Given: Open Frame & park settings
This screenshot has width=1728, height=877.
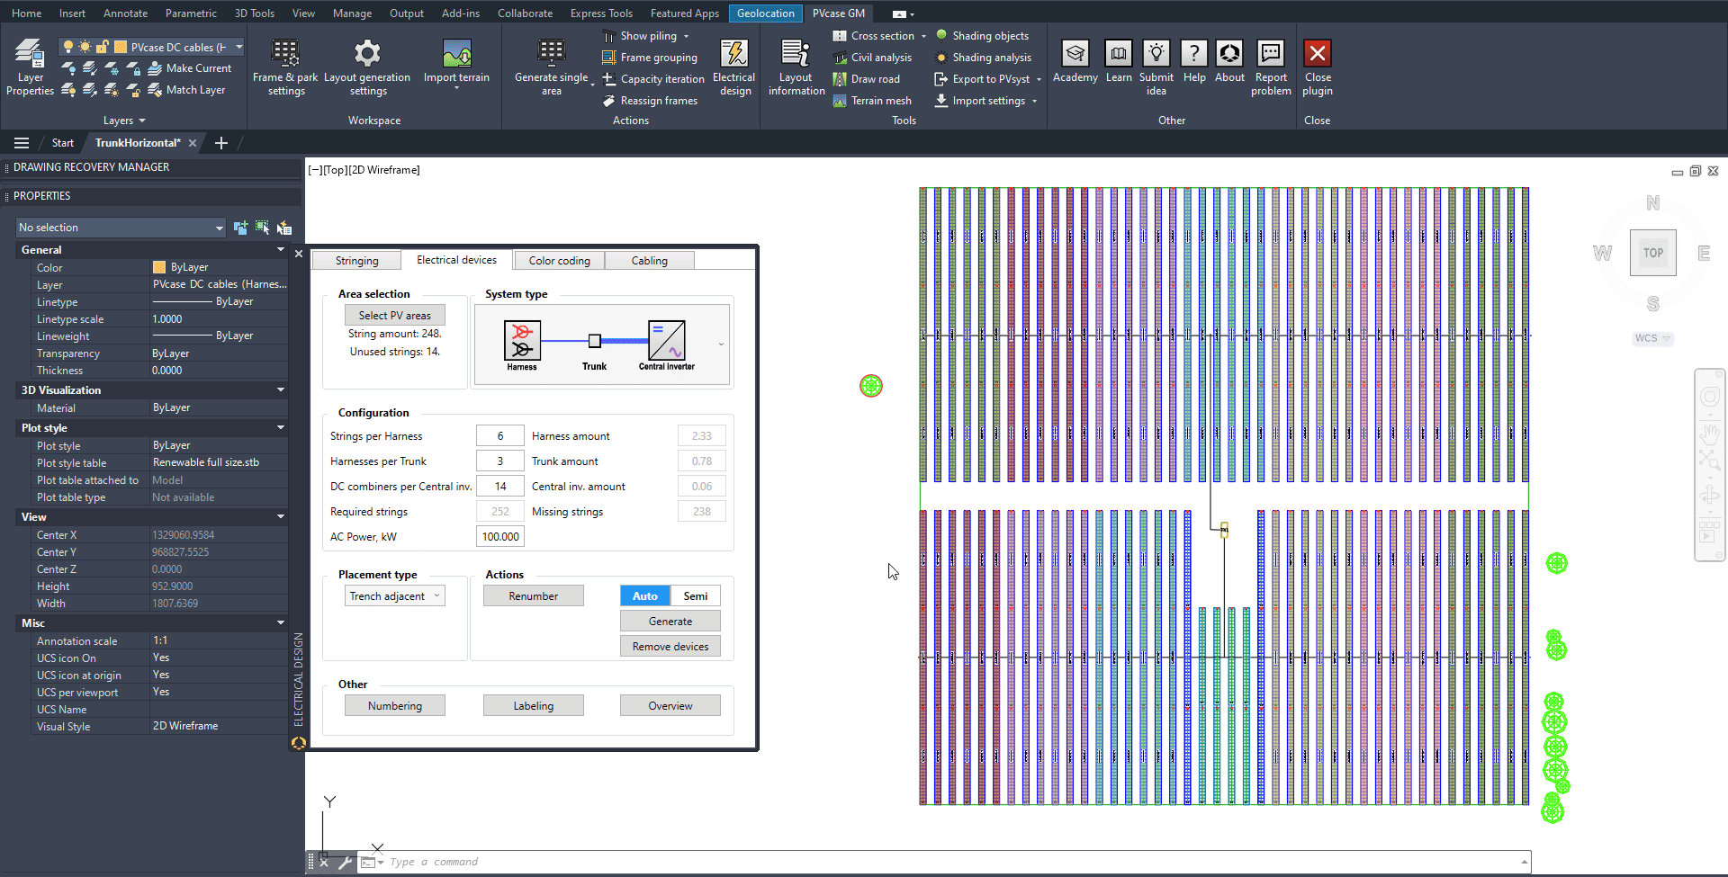Looking at the screenshot, I should [285, 67].
